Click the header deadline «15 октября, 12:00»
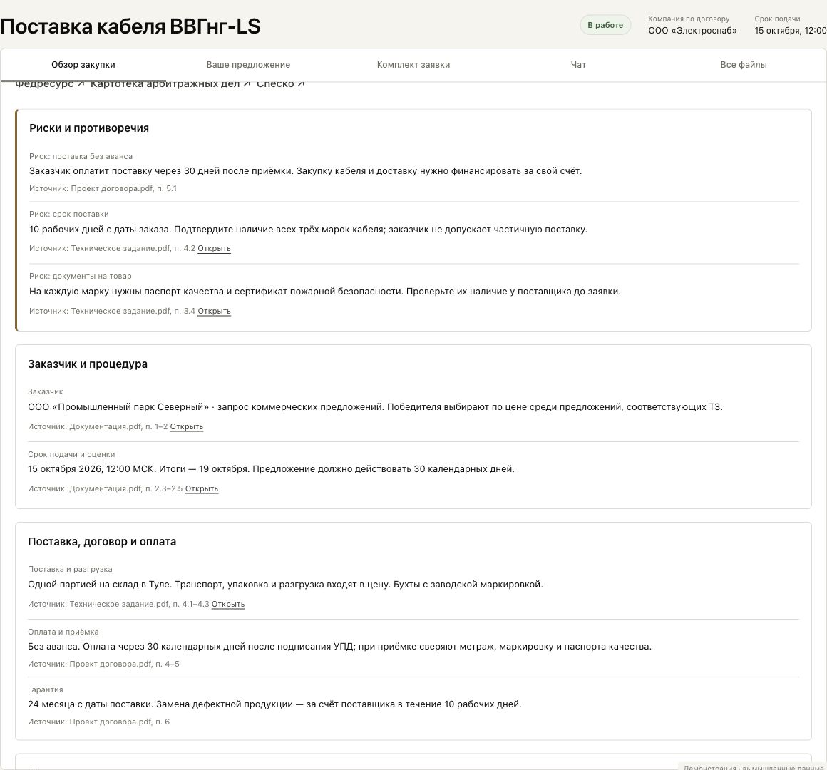 [791, 31]
